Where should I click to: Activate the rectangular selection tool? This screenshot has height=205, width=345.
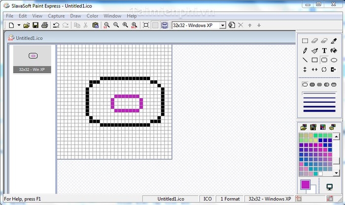tap(305, 41)
